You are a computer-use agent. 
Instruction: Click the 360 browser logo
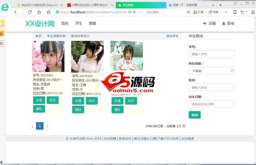[5, 7]
